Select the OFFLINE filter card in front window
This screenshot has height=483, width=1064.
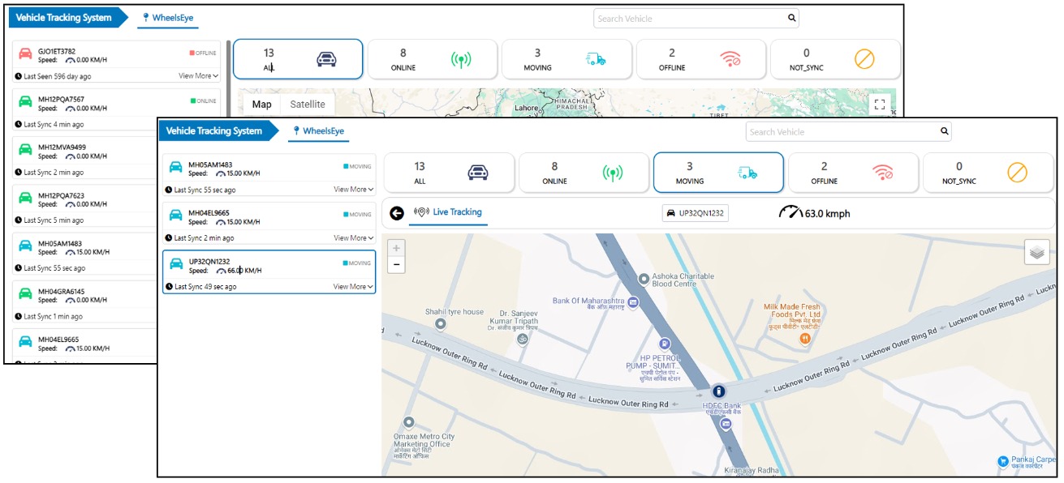(x=853, y=172)
